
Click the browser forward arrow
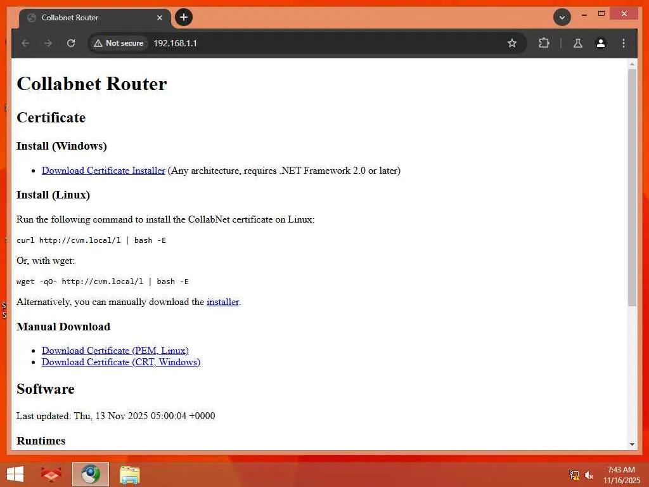pos(48,43)
